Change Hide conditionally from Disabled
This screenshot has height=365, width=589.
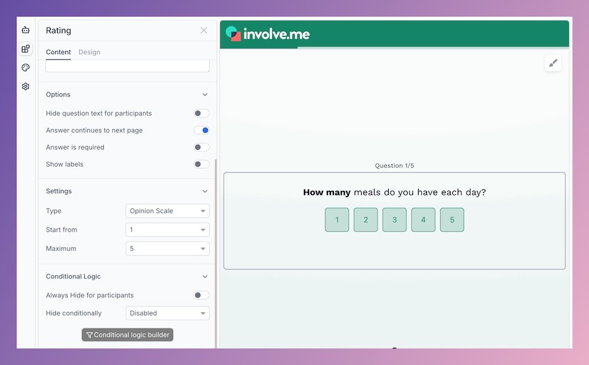167,313
